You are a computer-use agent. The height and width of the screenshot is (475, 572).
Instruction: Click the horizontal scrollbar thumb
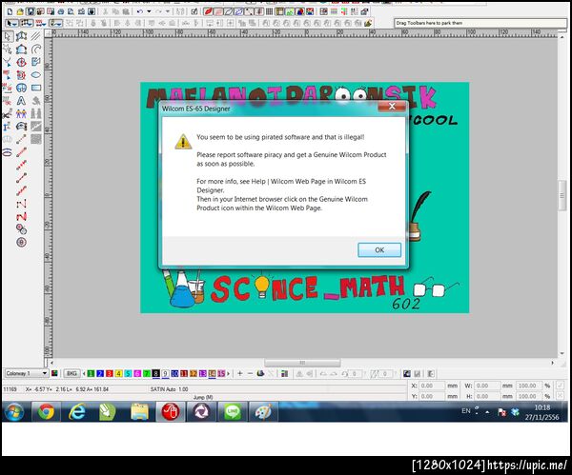coord(302,363)
